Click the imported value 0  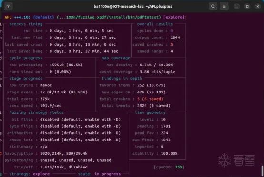(162, 147)
